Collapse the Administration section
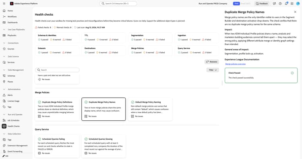The width and height of the screenshot is (302, 159). 4,89
